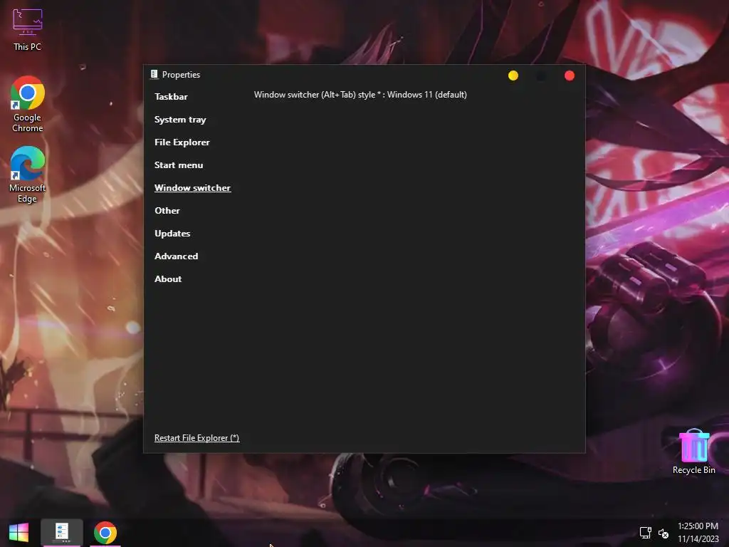Click the Properties app taskbar icon
729x547 pixels.
click(x=62, y=533)
